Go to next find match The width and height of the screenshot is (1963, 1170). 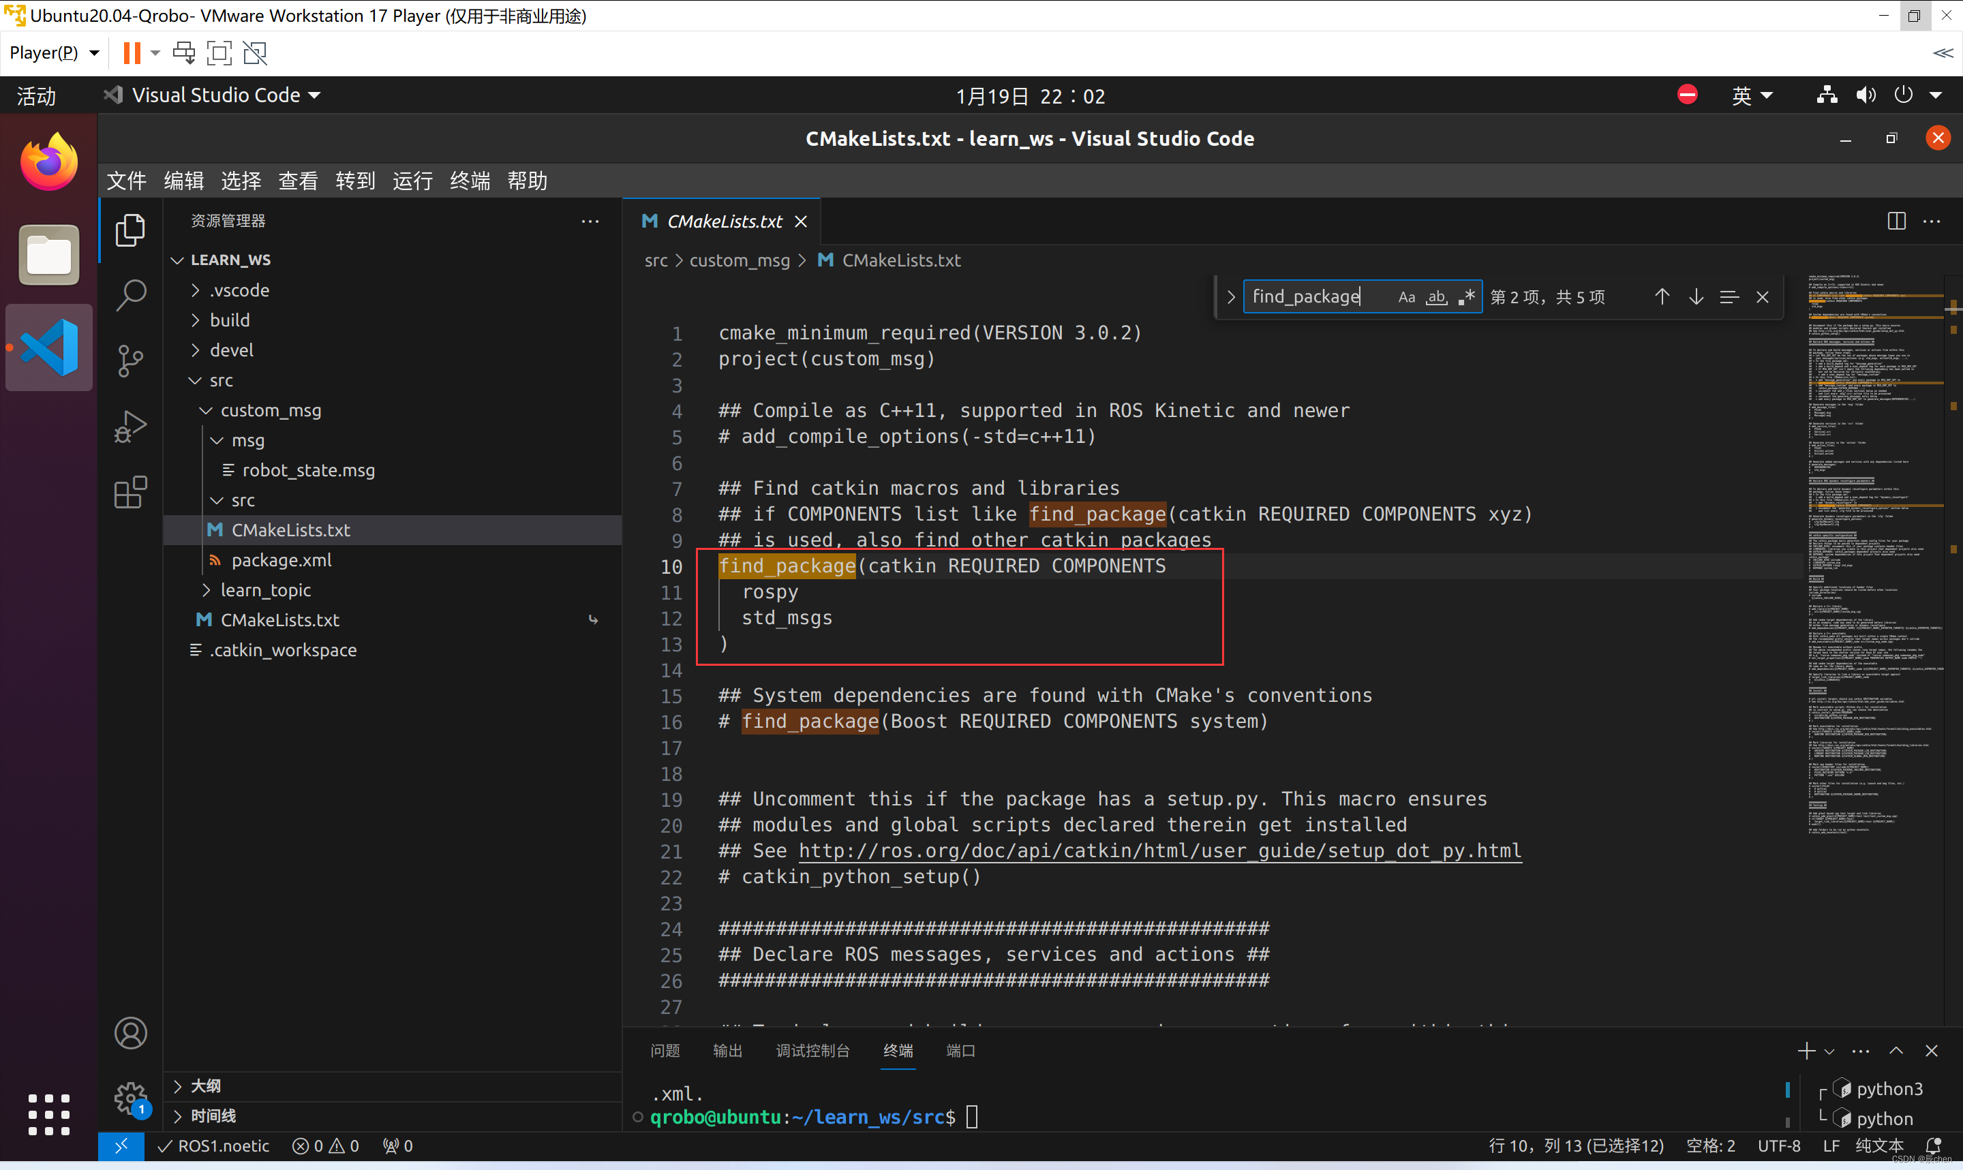1696,296
